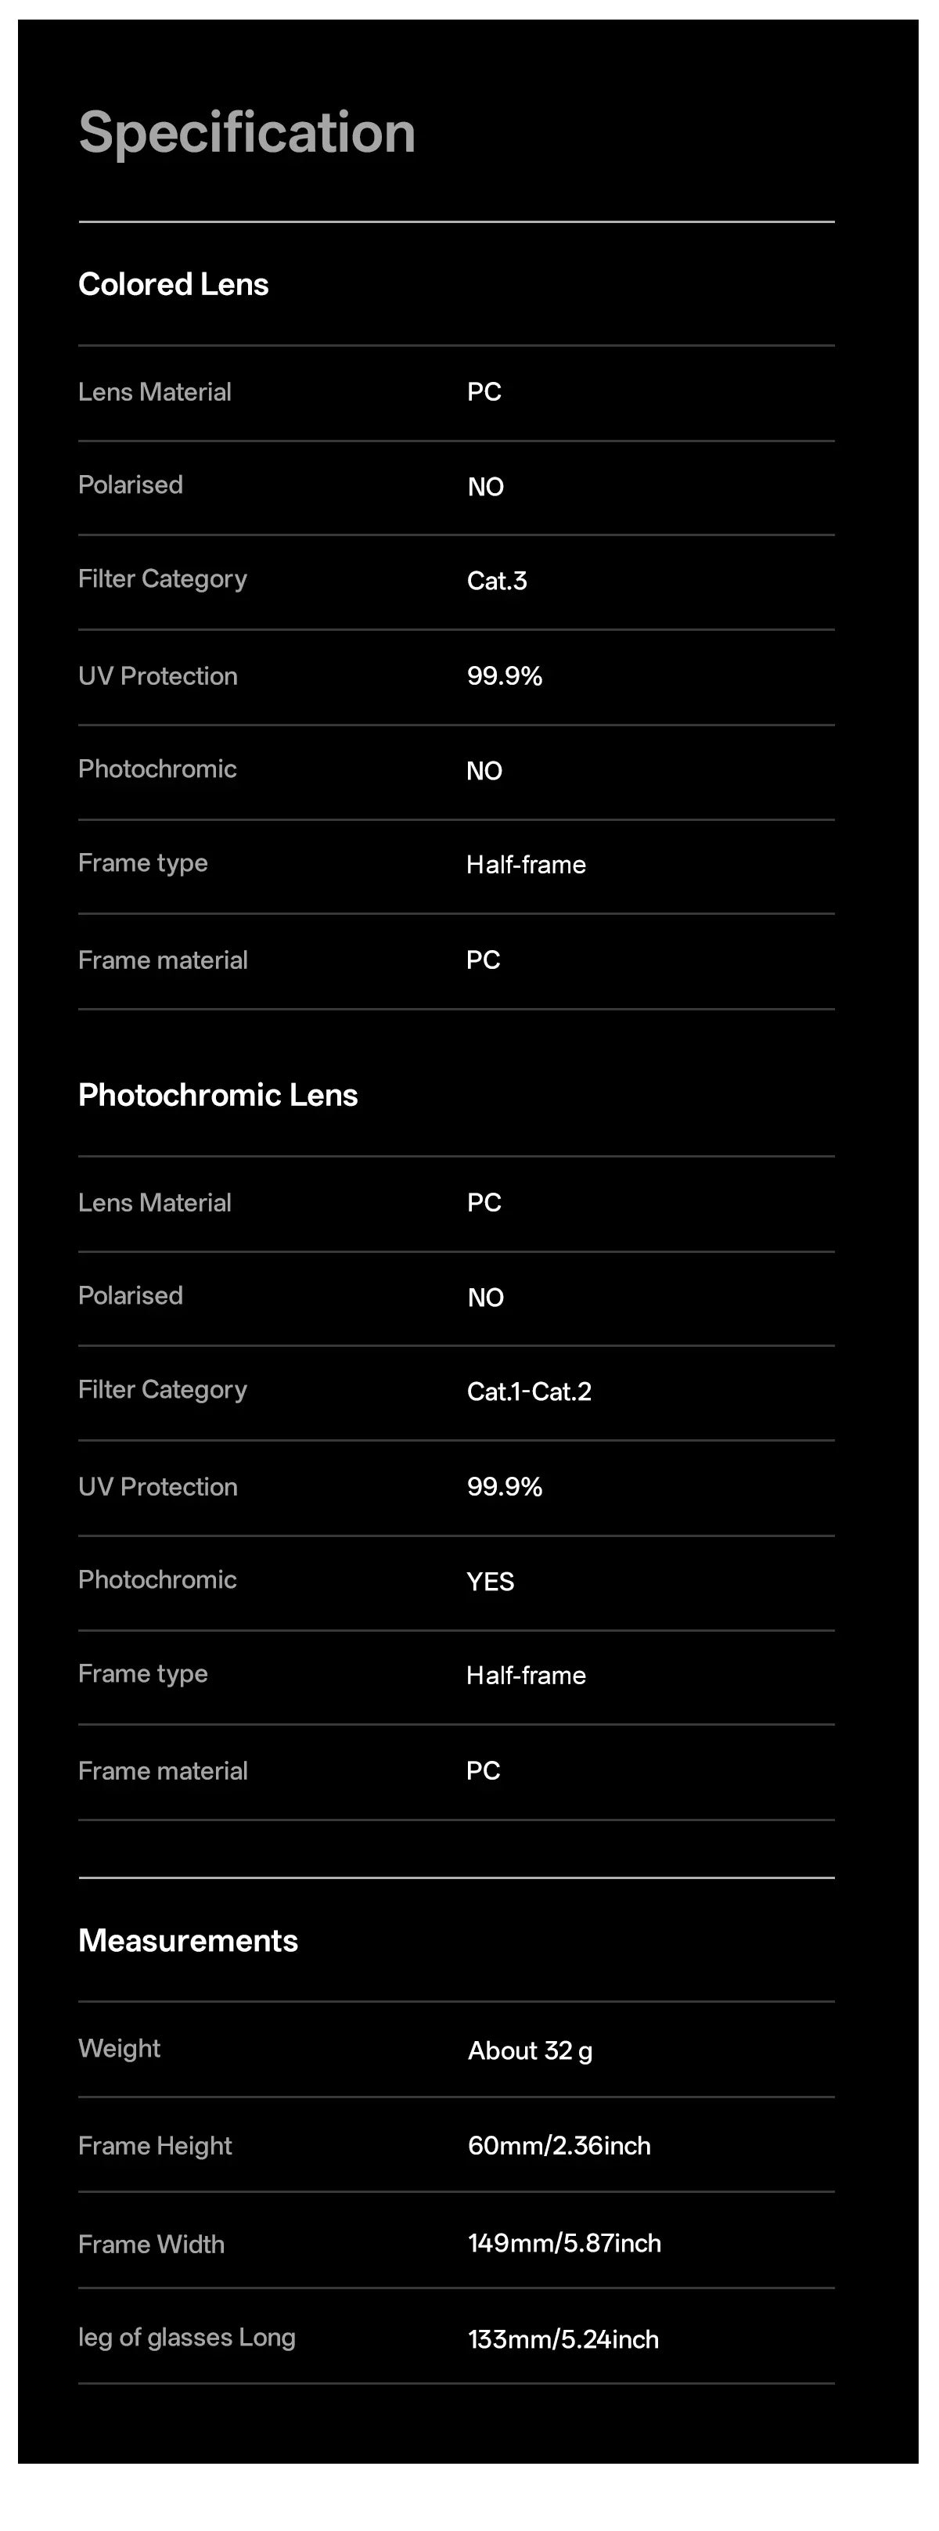The height and width of the screenshot is (2531, 939).
Task: Select the Frame Width label
Action: pos(151,2244)
